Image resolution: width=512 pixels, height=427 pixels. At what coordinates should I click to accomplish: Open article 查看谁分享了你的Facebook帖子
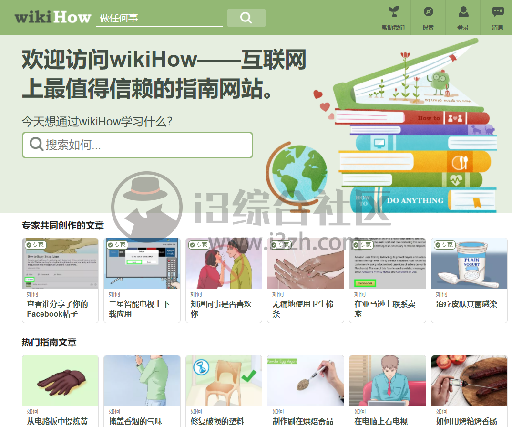[x=58, y=309]
